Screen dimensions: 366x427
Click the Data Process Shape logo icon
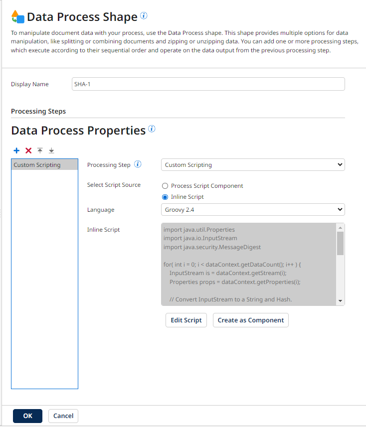(x=18, y=16)
